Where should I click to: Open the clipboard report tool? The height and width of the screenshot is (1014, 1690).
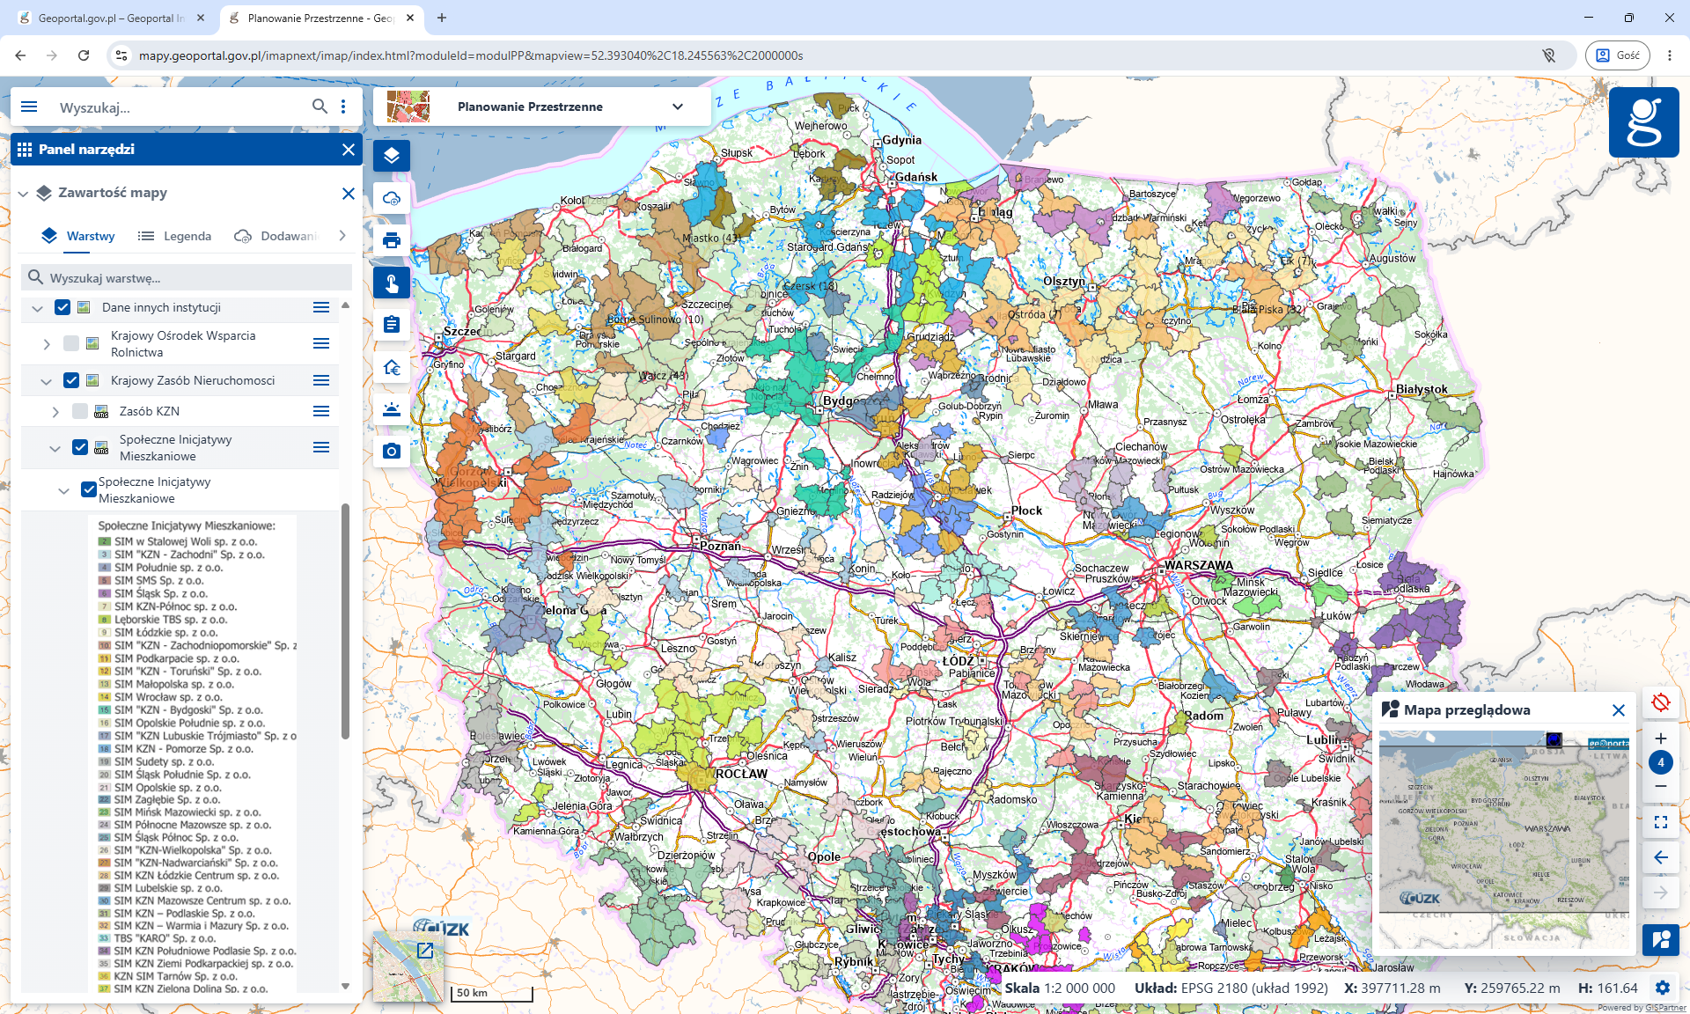[x=392, y=325]
